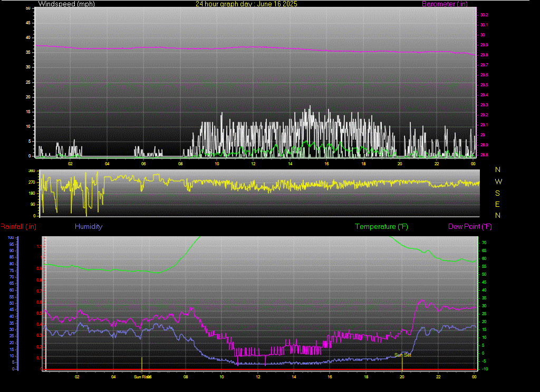
Task: Click the "N" compass label beside 0 degrees
Action: pos(498,215)
